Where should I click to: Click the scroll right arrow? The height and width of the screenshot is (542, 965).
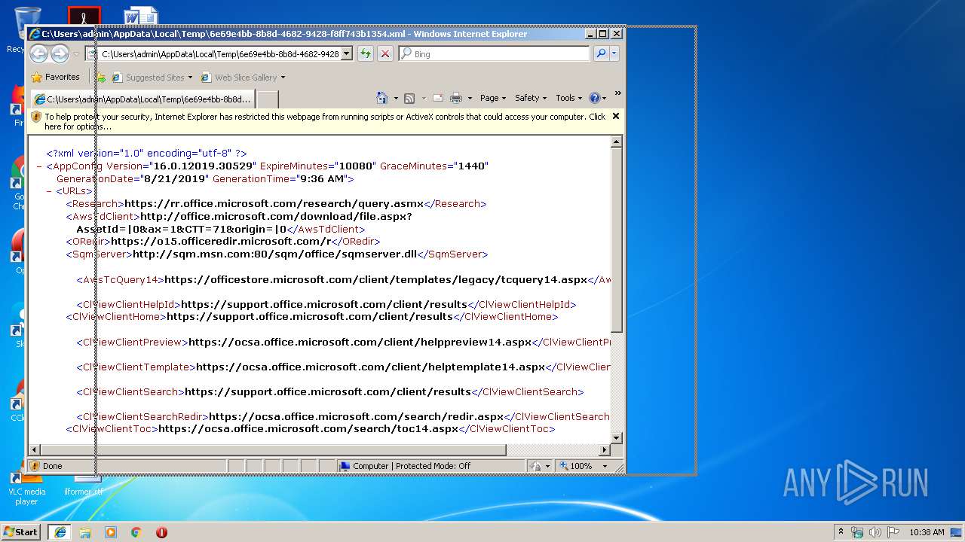coord(604,450)
